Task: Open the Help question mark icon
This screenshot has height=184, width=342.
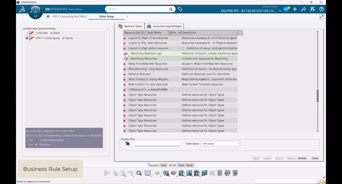Action: point(321,9)
